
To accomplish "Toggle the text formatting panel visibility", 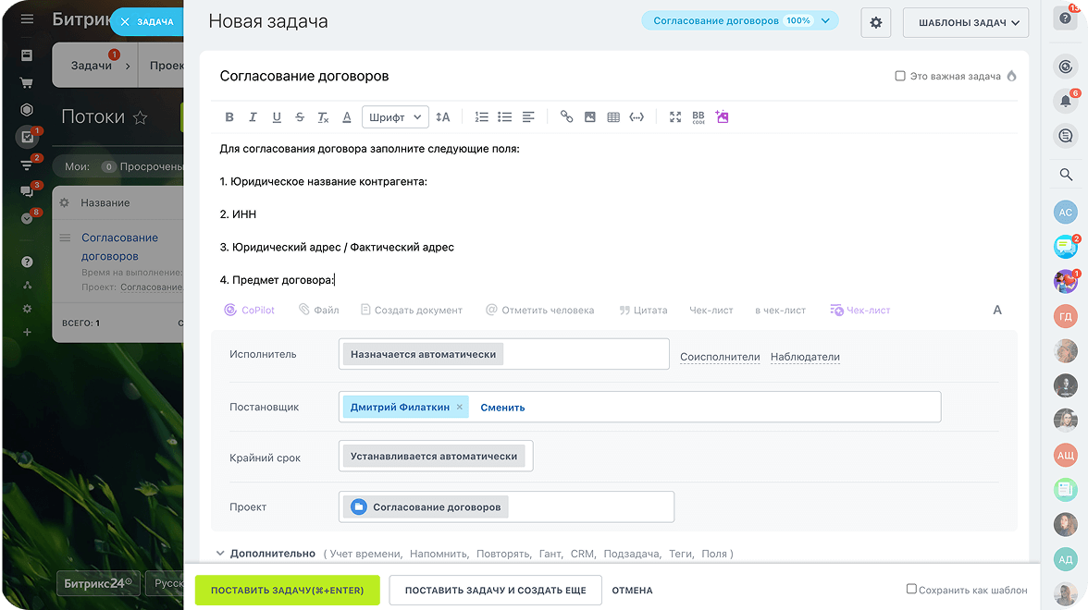I will click(x=997, y=311).
